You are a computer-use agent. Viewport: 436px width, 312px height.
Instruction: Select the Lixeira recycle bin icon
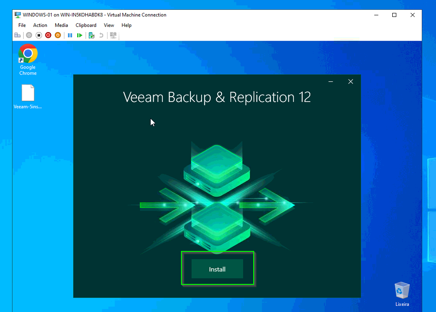(x=402, y=294)
